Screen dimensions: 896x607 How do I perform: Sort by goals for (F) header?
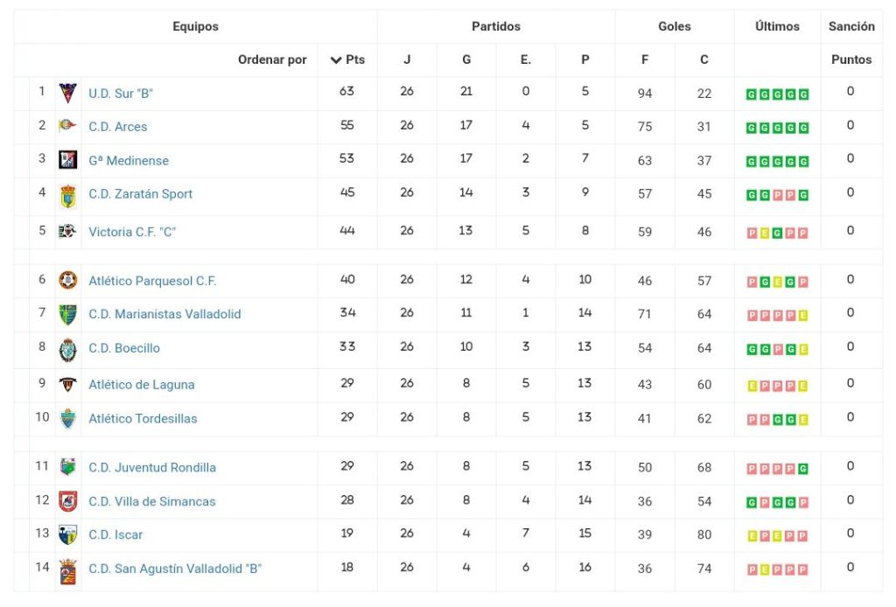[x=645, y=59]
